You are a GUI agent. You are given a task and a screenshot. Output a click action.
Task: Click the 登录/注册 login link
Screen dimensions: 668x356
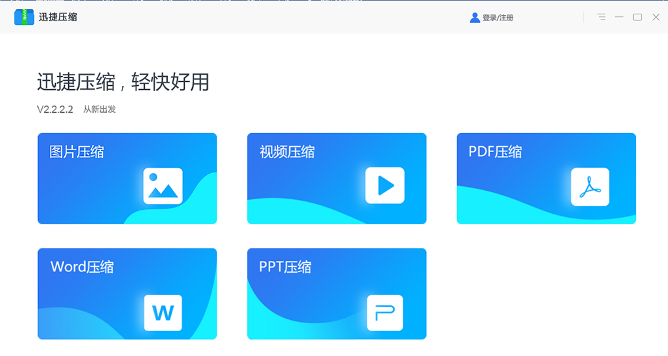coord(498,18)
